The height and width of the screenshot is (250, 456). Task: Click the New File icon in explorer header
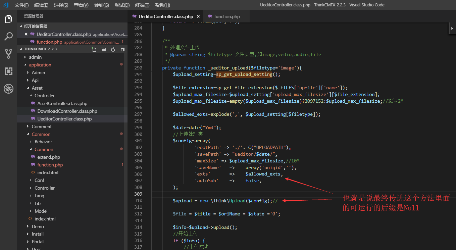pyautogui.click(x=94, y=49)
